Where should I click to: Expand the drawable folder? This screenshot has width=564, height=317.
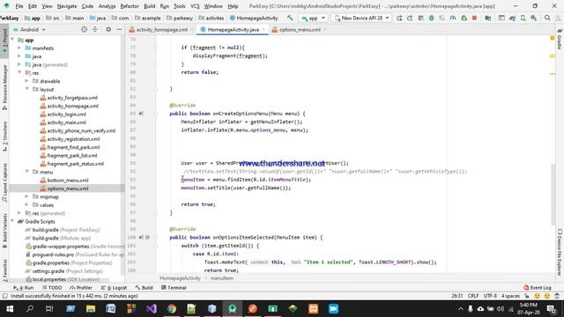point(26,81)
